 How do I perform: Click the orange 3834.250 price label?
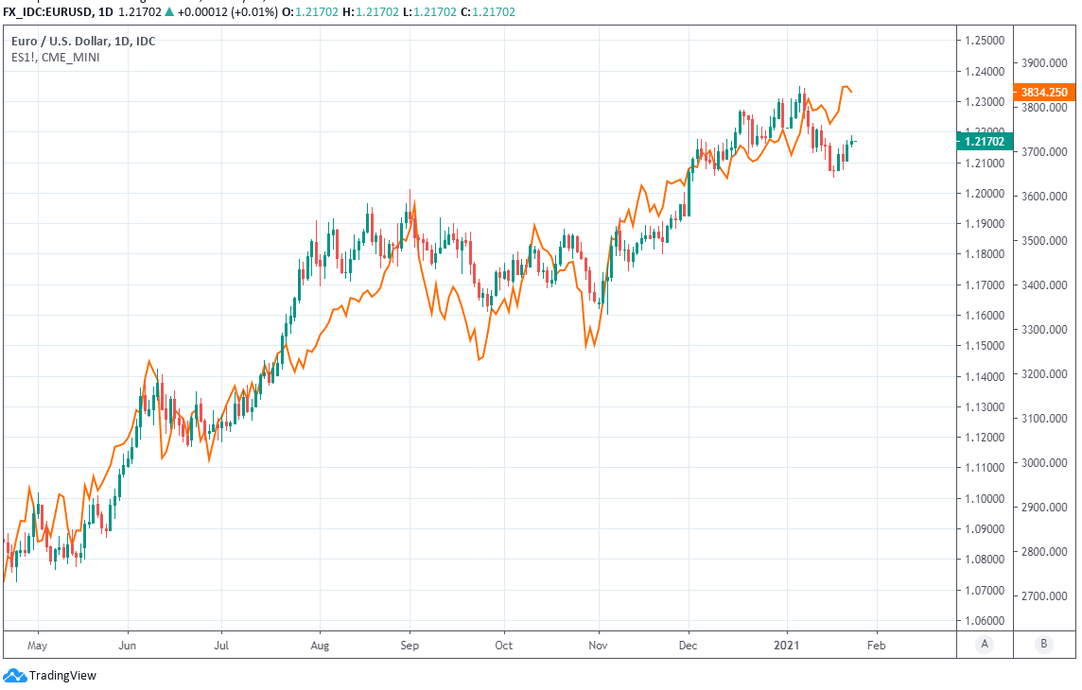(x=1045, y=93)
